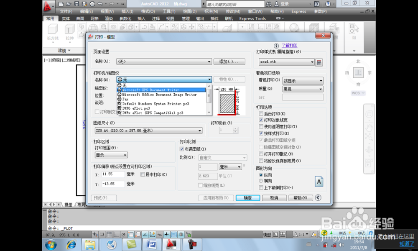
Task: Click the binoculars search icon
Action: click(x=269, y=4)
